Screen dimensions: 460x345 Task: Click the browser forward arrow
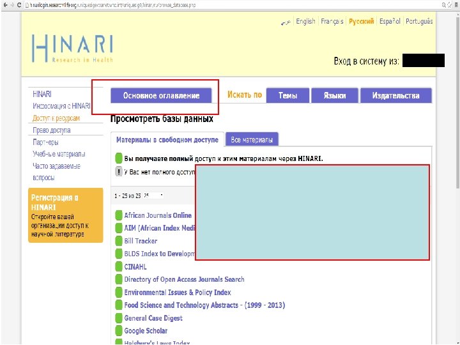click(12, 5)
